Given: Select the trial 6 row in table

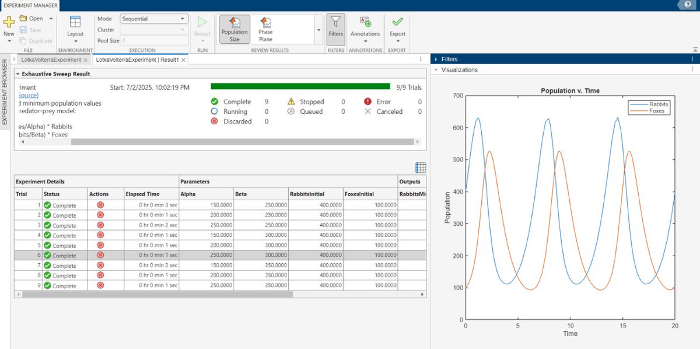Looking at the screenshot, I should point(220,256).
